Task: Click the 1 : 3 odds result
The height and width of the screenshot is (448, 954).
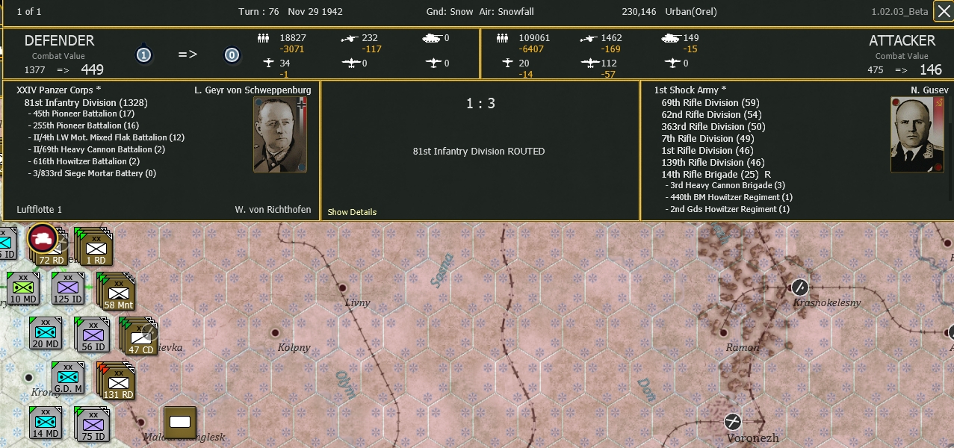Action: pyautogui.click(x=480, y=104)
